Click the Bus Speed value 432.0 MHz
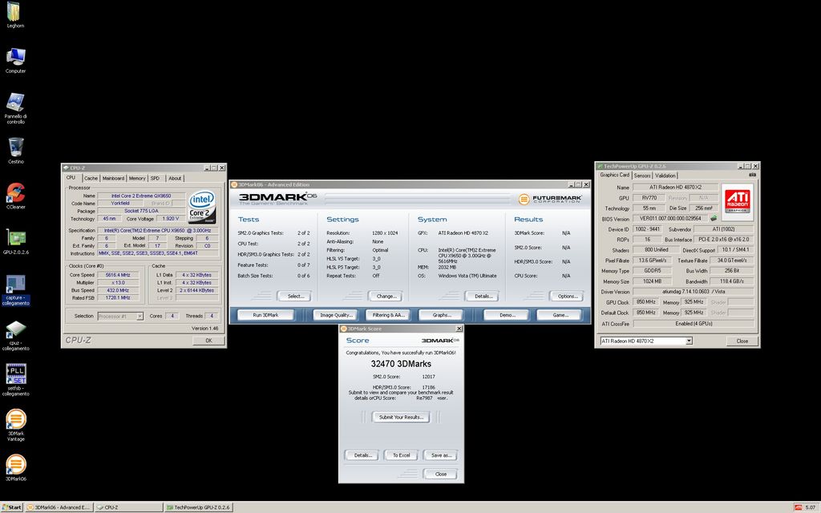Viewport: 821px width, 513px height. coord(118,290)
